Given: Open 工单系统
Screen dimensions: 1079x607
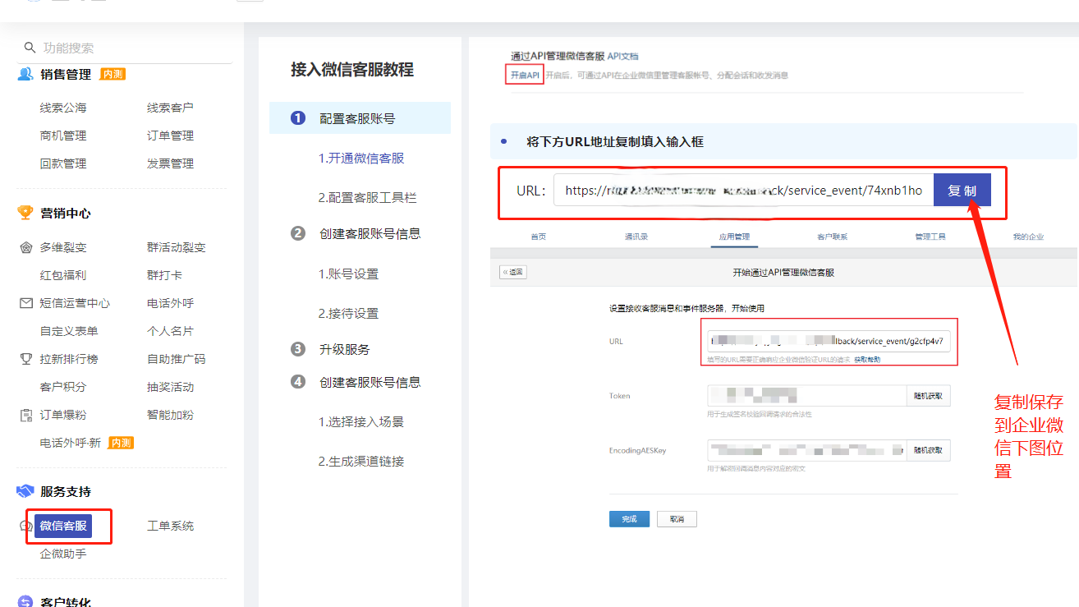Looking at the screenshot, I should (x=170, y=526).
